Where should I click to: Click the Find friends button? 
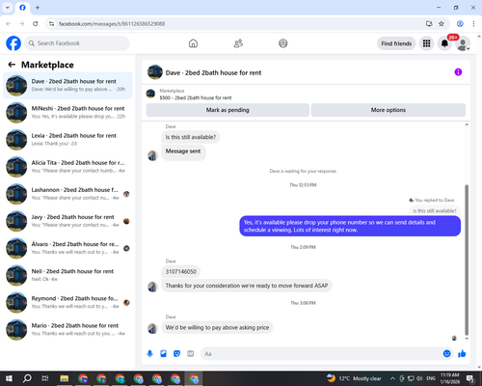point(396,43)
